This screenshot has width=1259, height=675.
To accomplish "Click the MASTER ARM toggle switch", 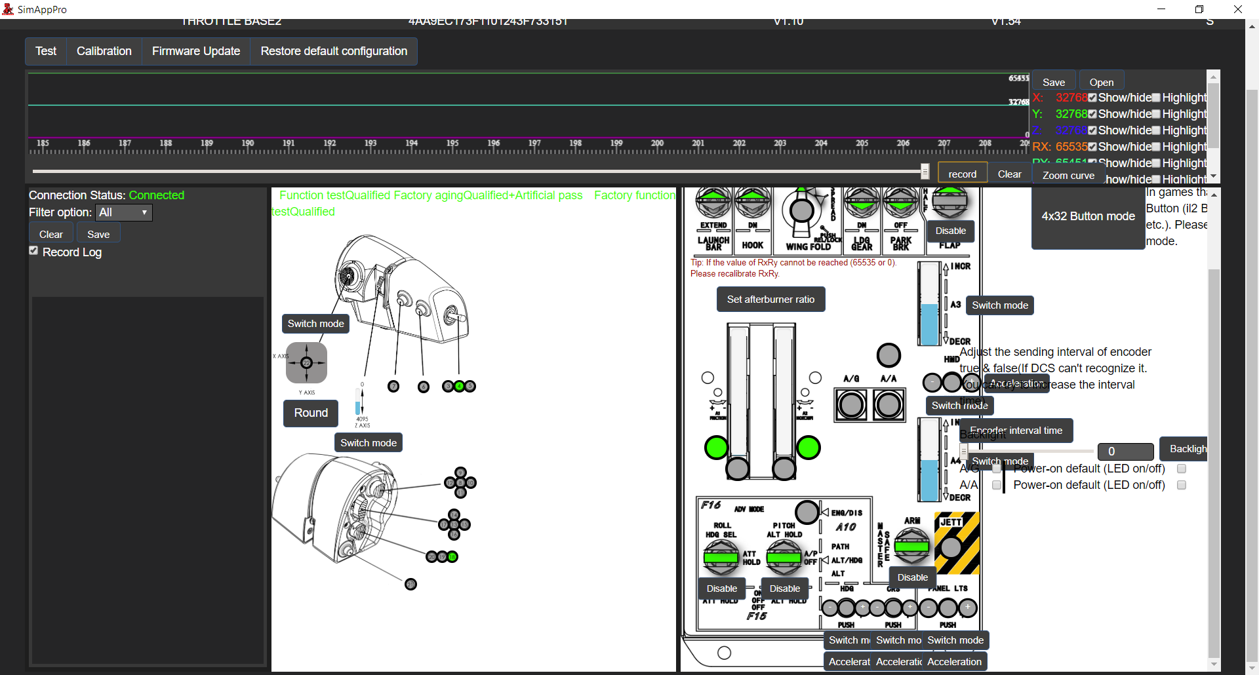I will [912, 546].
